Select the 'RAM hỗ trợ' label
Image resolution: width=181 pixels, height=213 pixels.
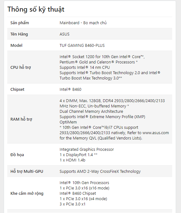[21, 119]
